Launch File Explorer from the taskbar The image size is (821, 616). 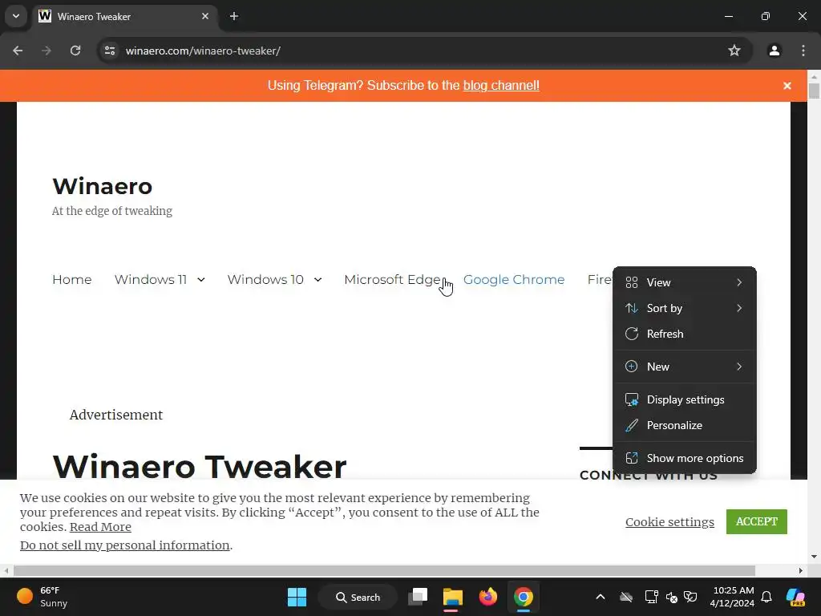click(453, 597)
